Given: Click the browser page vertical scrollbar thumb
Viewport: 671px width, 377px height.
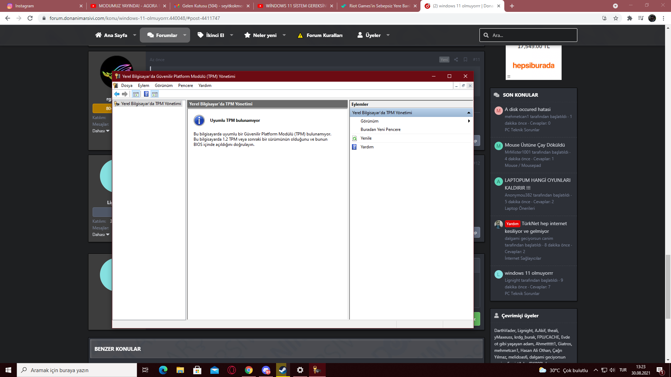Looking at the screenshot, I should [x=668, y=286].
